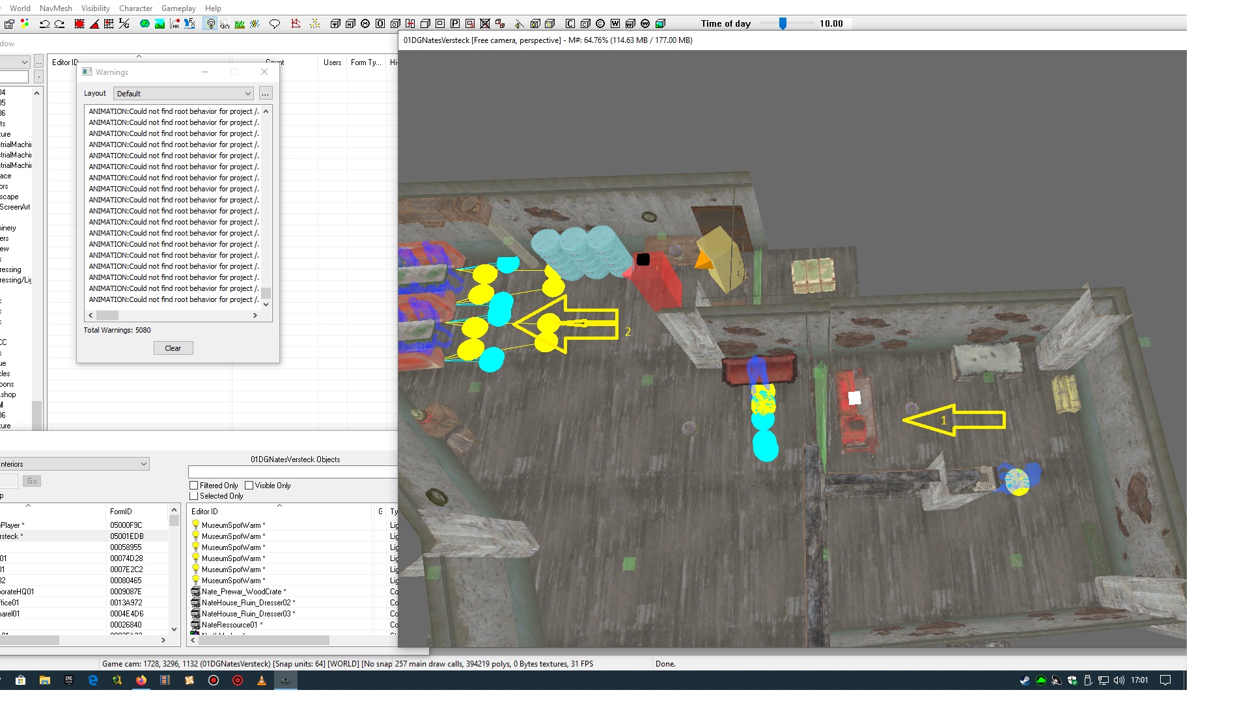The width and height of the screenshot is (1250, 703).
Task: Check the Visible Only checkbox
Action: tap(249, 486)
